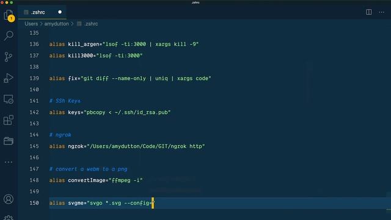Click the "# convert a webm to a png" comment

pyautogui.click(x=88, y=169)
